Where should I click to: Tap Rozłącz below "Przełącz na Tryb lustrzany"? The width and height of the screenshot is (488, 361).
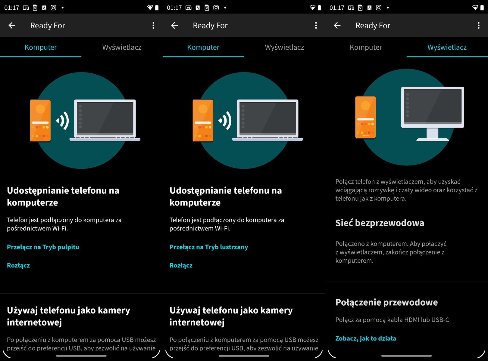click(x=181, y=265)
